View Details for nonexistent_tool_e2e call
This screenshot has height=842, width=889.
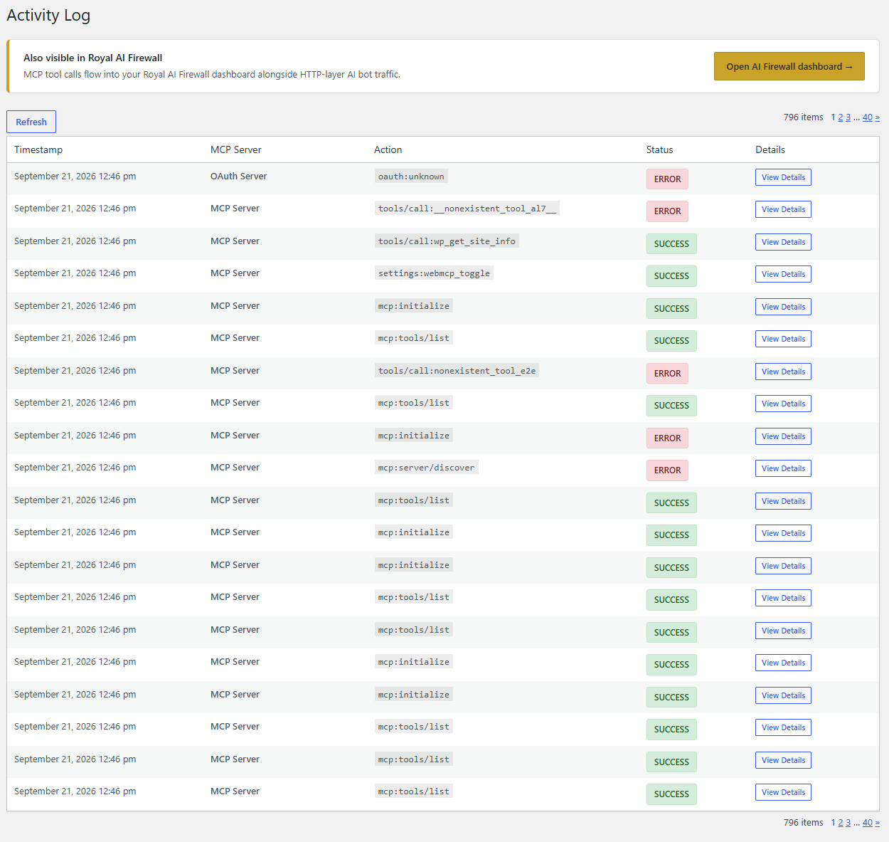(783, 372)
